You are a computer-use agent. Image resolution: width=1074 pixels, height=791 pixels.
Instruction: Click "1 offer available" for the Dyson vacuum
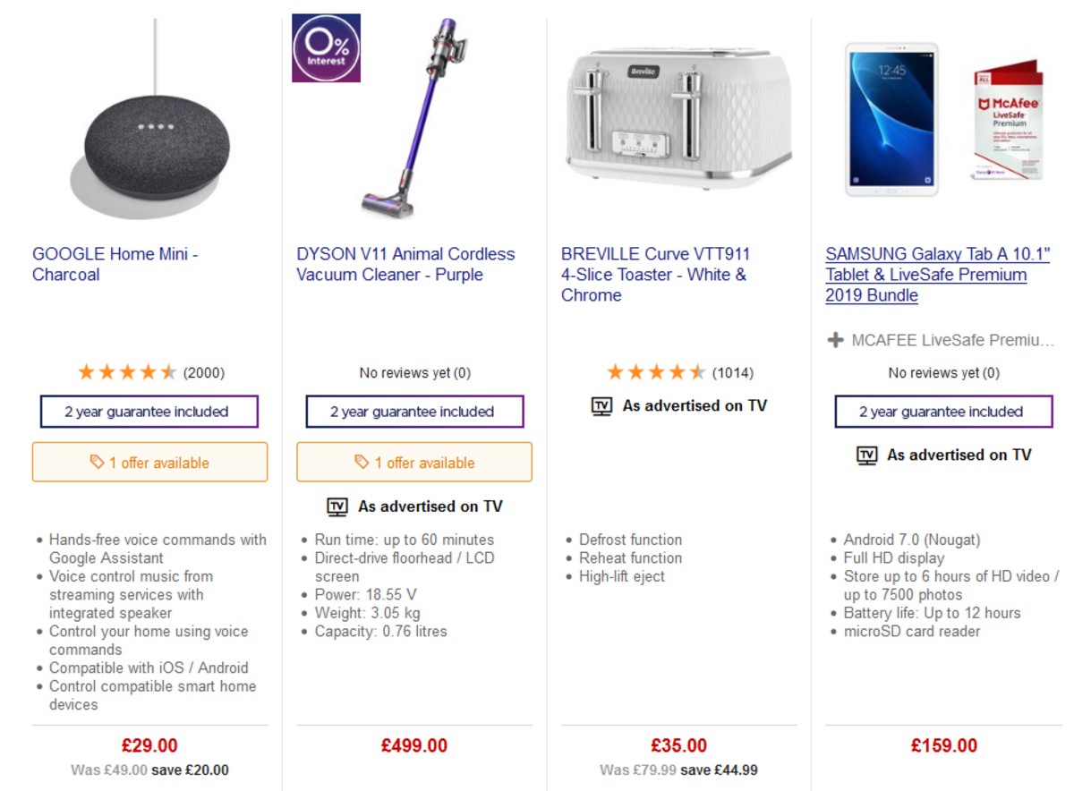pyautogui.click(x=413, y=462)
